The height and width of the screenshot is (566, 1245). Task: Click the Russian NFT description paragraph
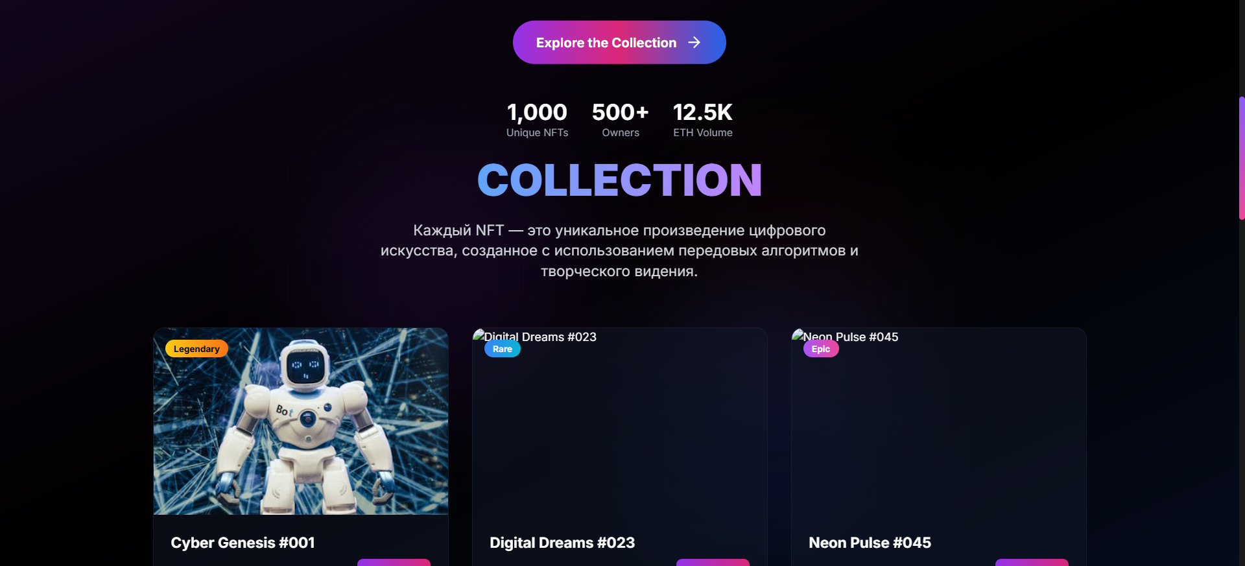619,251
